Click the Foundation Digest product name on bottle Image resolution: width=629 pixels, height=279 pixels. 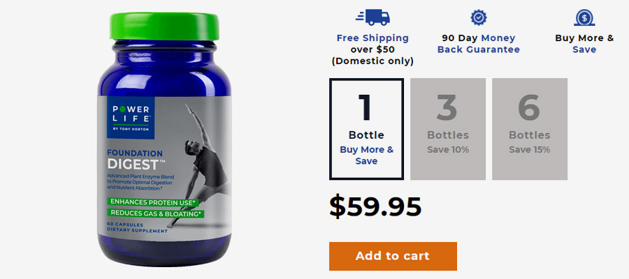(x=136, y=159)
